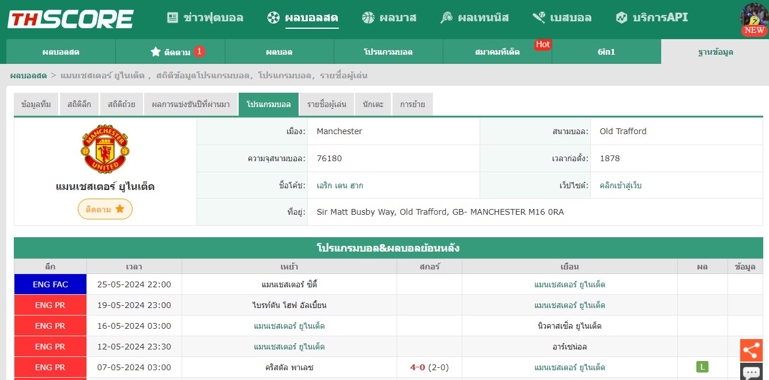Click founding year 1878
This screenshot has width=769, height=380.
610,158
